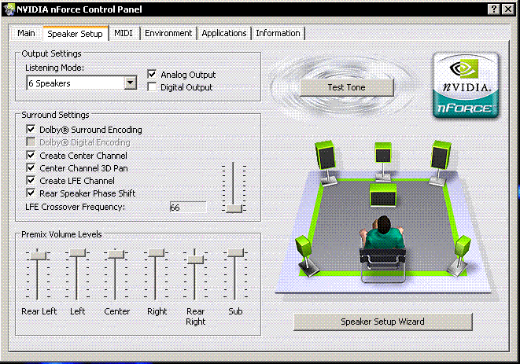This screenshot has width=520, height=364.
Task: Toggle the Analog Output checkbox
Action: (153, 75)
